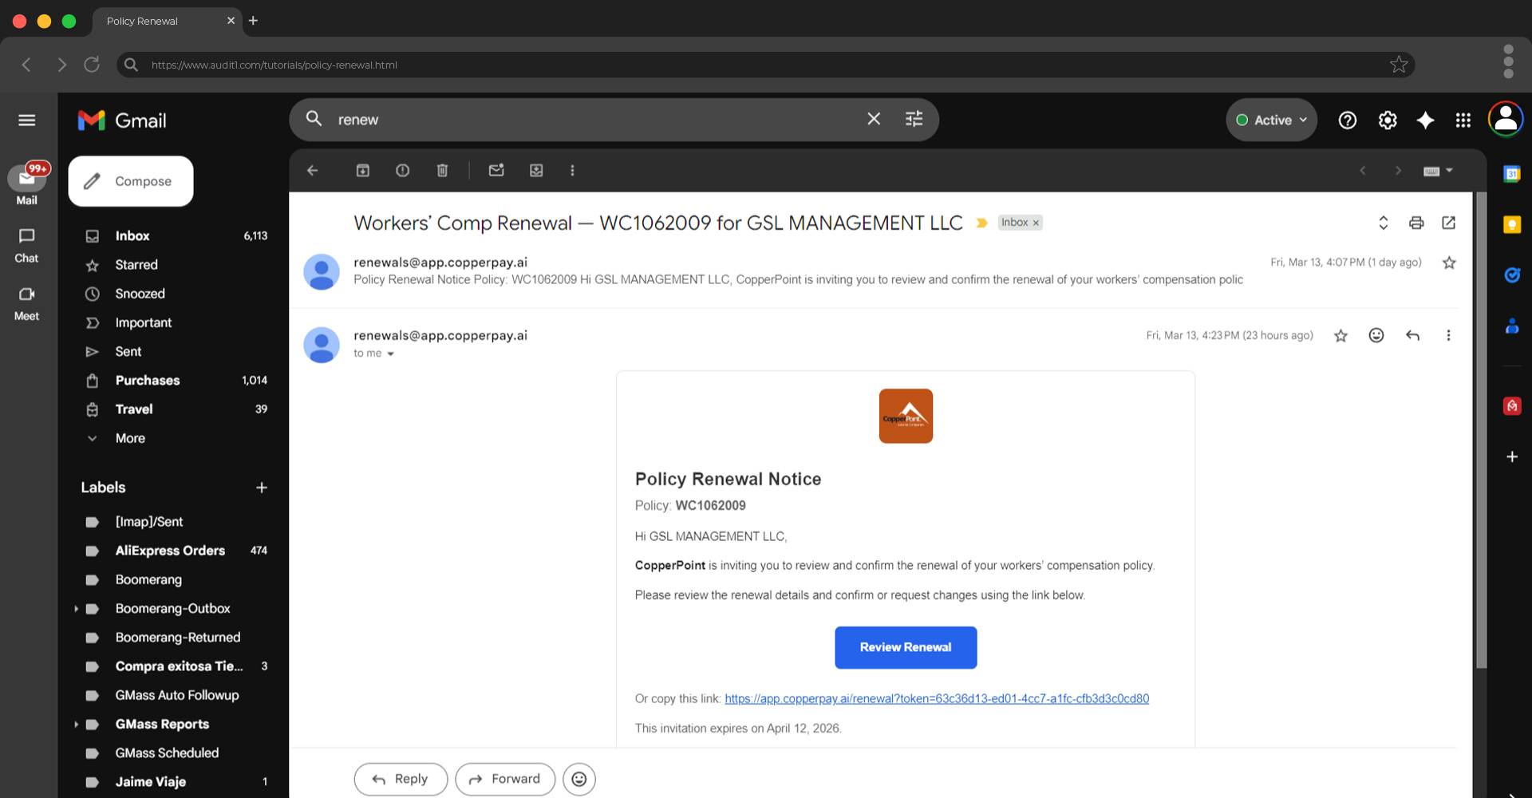The width and height of the screenshot is (1532, 798).
Task: Open the Contacts side panel
Action: [1512, 326]
